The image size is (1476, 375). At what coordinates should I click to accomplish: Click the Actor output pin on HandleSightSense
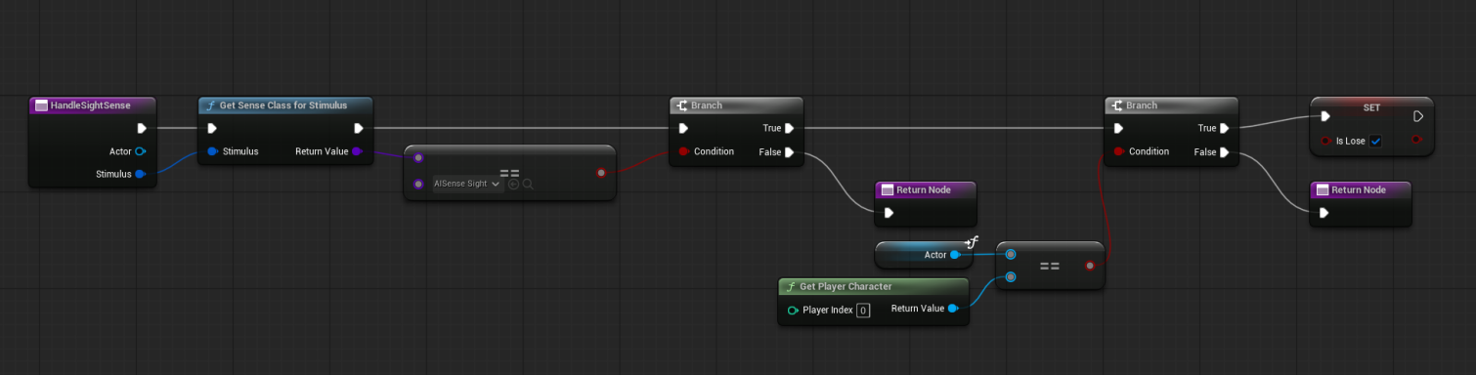point(141,151)
